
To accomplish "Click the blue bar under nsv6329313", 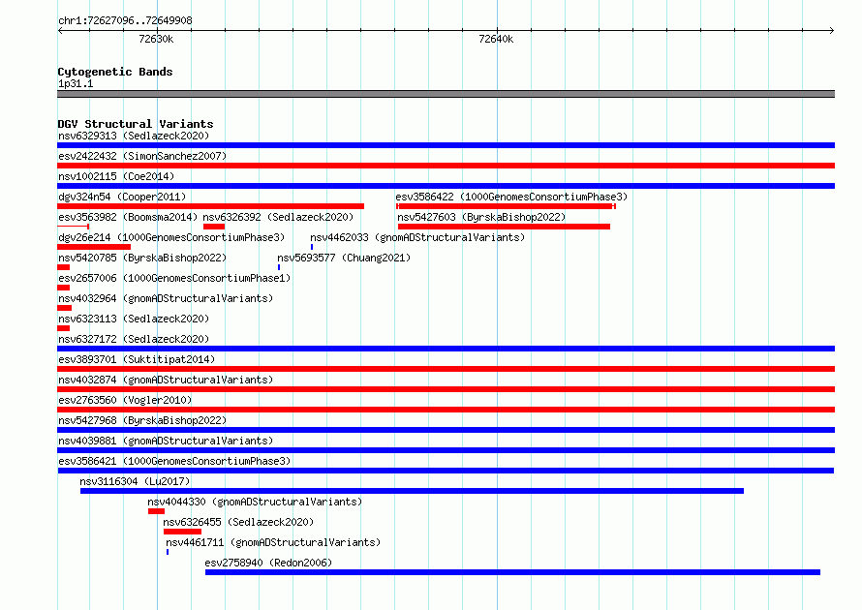I will (446, 145).
